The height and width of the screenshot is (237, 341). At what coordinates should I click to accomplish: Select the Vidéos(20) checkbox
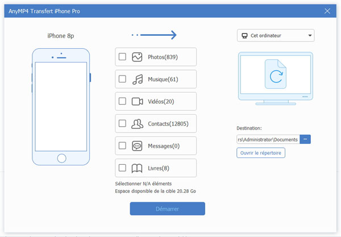coord(122,101)
